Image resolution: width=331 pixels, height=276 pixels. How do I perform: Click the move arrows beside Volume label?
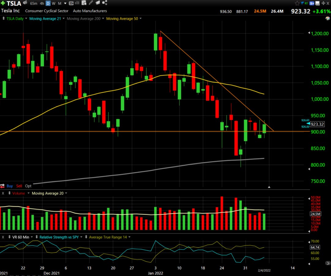click(9, 193)
